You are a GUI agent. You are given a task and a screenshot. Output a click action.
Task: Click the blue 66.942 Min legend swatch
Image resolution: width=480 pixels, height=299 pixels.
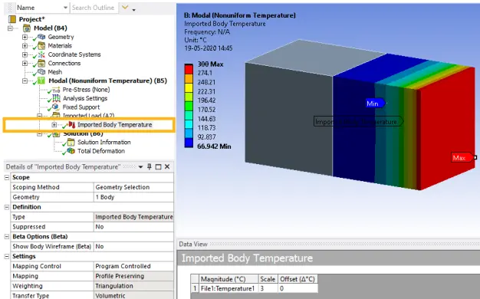[x=189, y=143]
